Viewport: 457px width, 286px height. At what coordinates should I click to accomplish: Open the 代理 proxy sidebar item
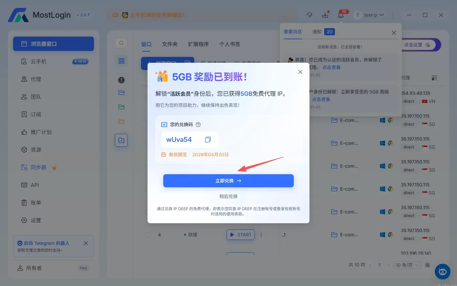tap(54, 79)
